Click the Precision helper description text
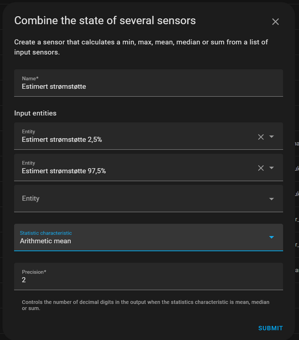This screenshot has height=340, width=299. pyautogui.click(x=145, y=306)
